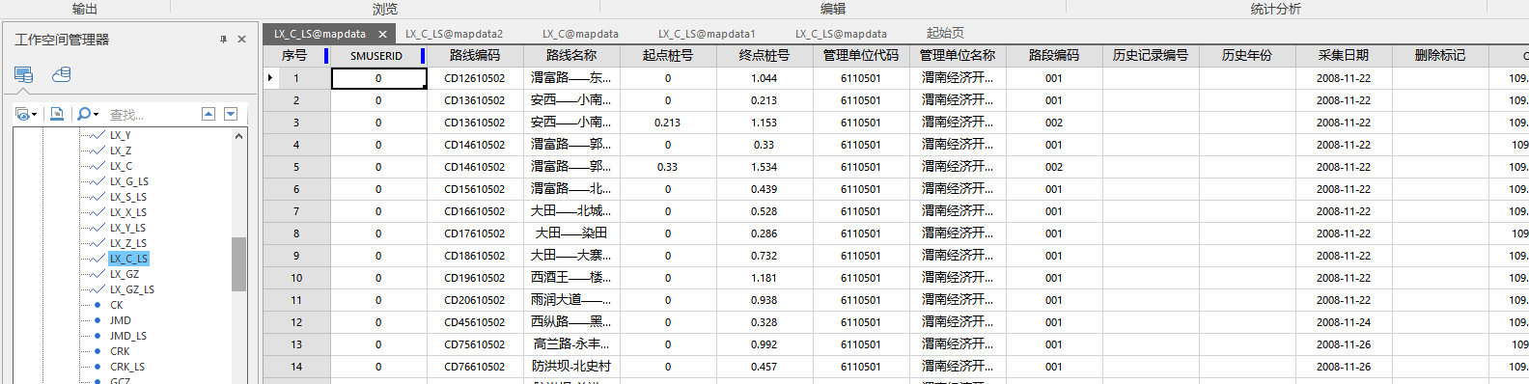Select LX_Y line dataset
This screenshot has height=384, width=1529.
(120, 135)
